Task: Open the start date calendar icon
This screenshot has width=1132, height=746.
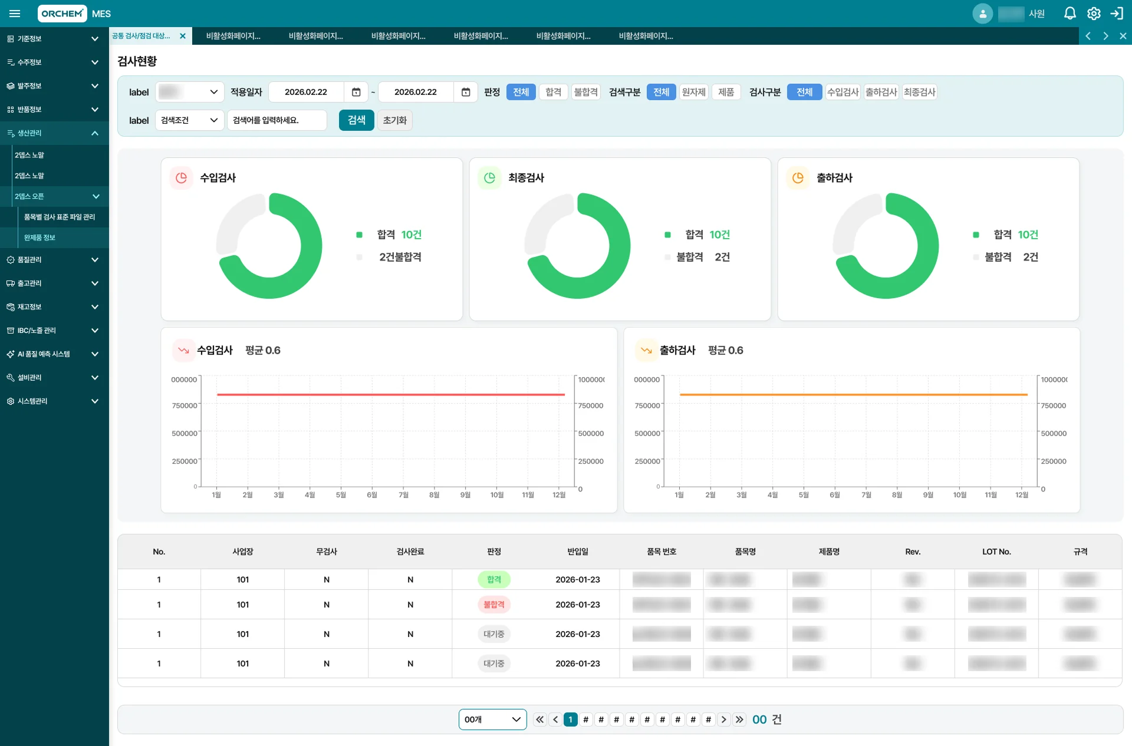Action: coord(356,92)
